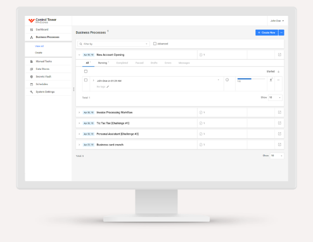Click the Manual Tasks sidebar icon

(32, 62)
